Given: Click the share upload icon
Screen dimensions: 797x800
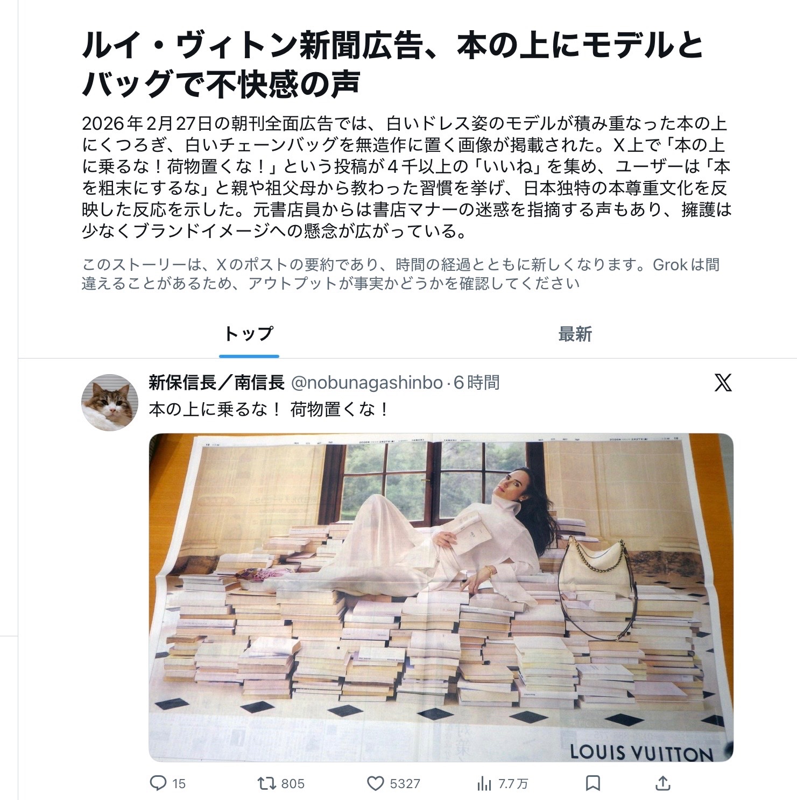Looking at the screenshot, I should pos(663,783).
